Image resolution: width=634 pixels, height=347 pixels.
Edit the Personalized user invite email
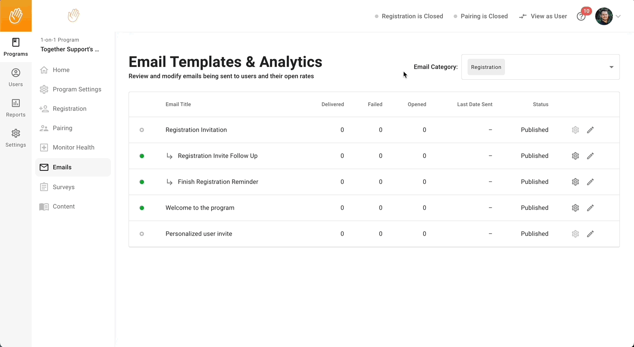tap(590, 234)
